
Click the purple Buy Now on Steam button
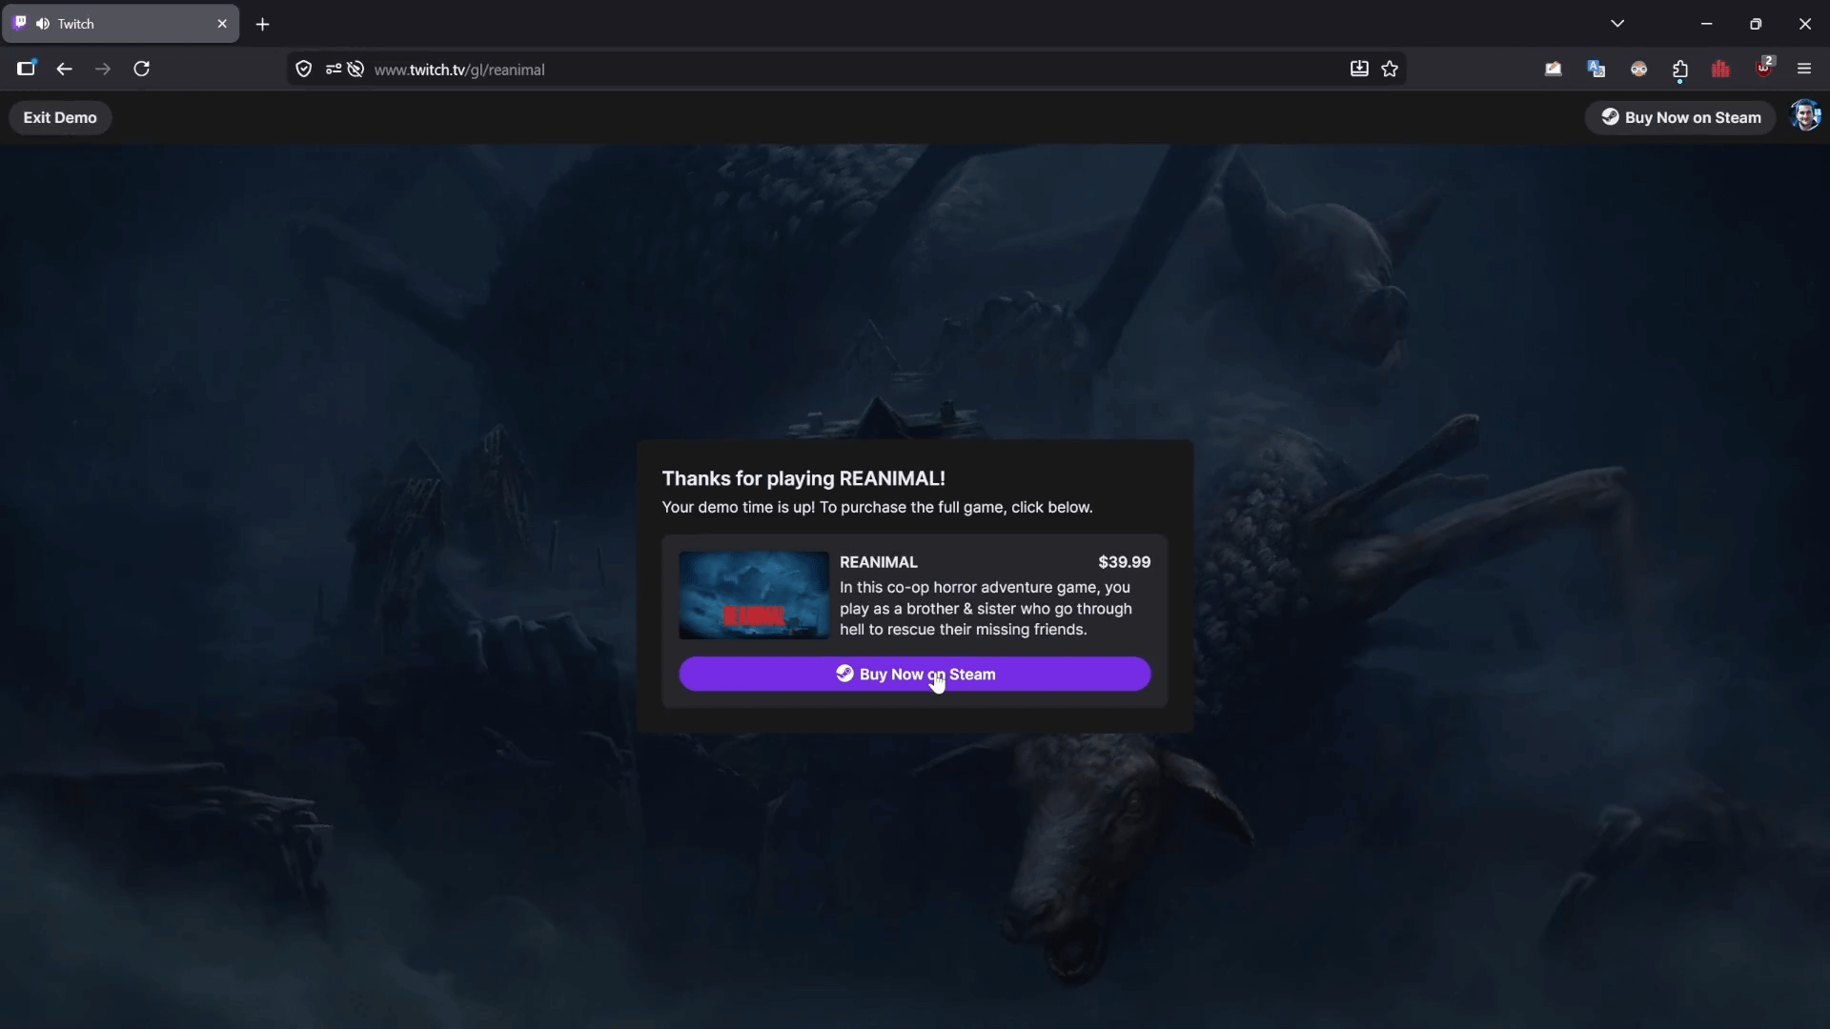point(914,674)
